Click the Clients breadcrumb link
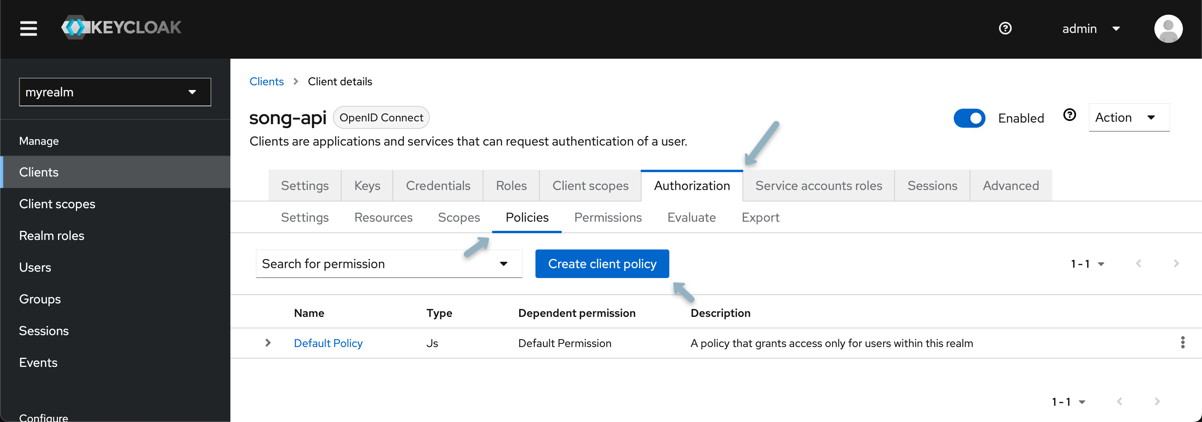The image size is (1202, 422). click(267, 82)
